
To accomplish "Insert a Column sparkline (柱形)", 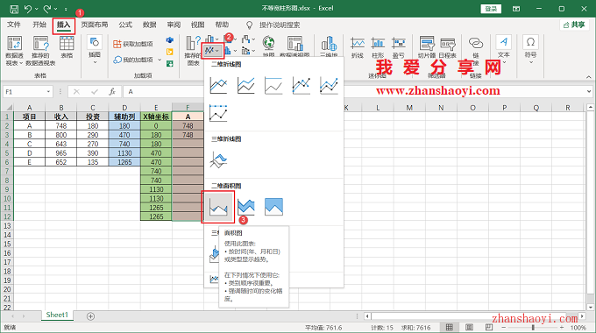I will click(x=378, y=47).
